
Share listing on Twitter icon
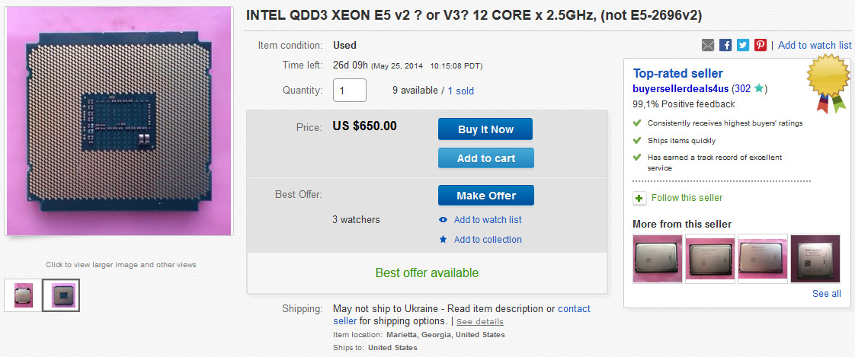pyautogui.click(x=743, y=46)
